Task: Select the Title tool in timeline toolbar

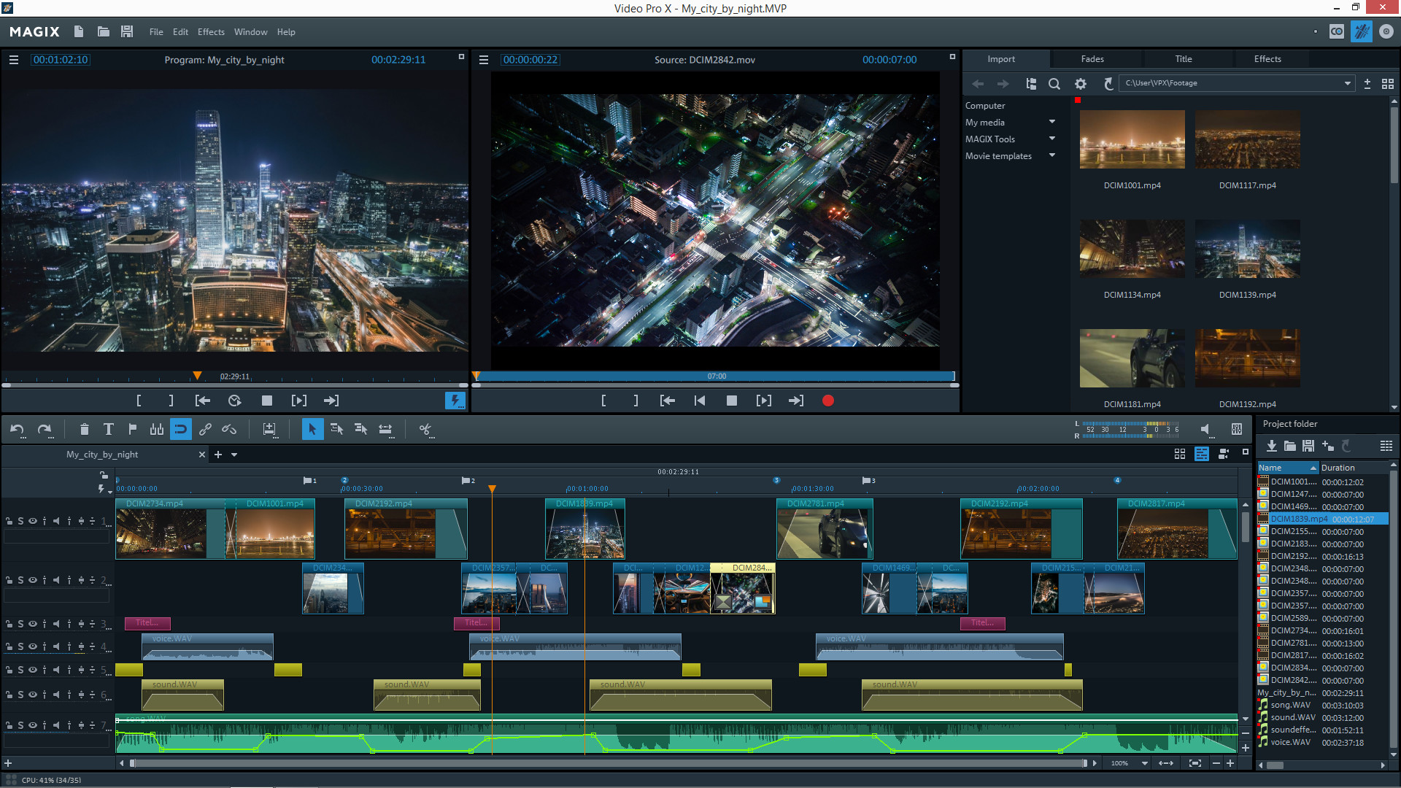Action: point(108,429)
